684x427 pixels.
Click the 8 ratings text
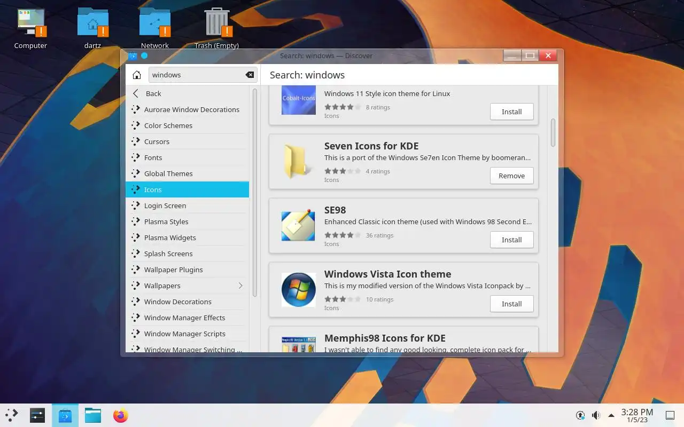pyautogui.click(x=378, y=107)
